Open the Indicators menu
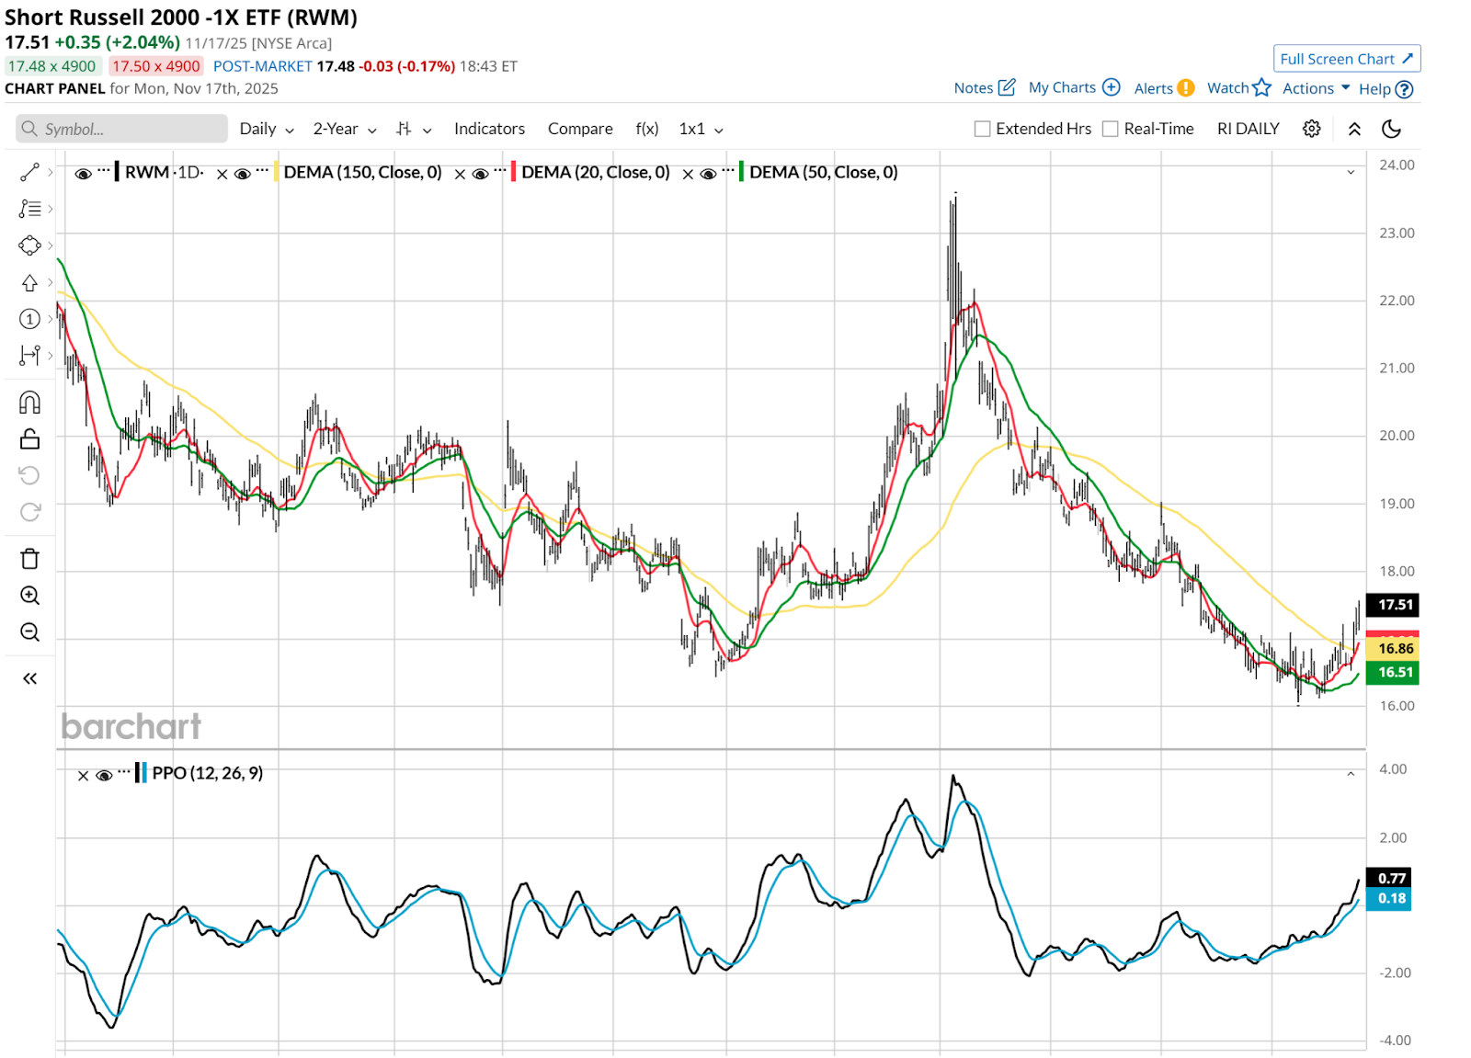The image size is (1471, 1058). pyautogui.click(x=489, y=129)
